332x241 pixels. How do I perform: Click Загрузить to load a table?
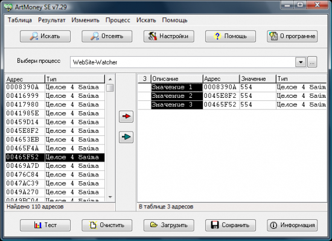pyautogui.click(x=169, y=225)
